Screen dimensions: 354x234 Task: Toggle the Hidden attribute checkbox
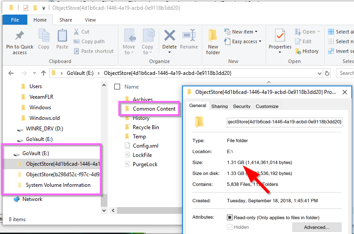(230, 227)
